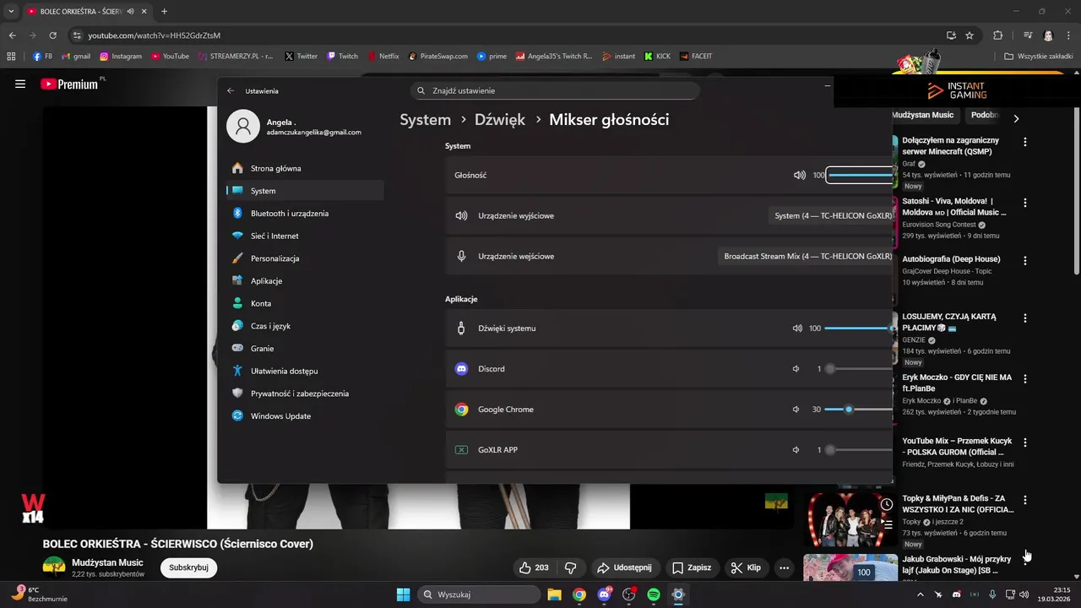Click the GoXLR APP icon in mixer

click(461, 450)
